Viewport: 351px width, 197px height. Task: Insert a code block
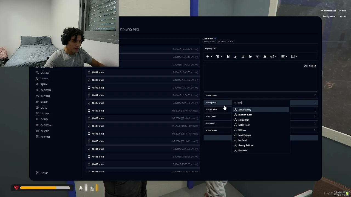tap(257, 56)
